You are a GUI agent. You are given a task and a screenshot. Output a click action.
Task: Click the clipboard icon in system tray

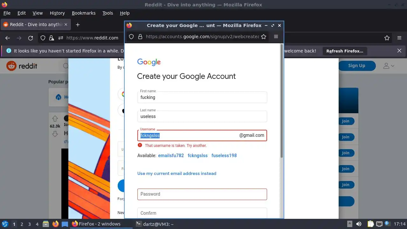point(370,224)
